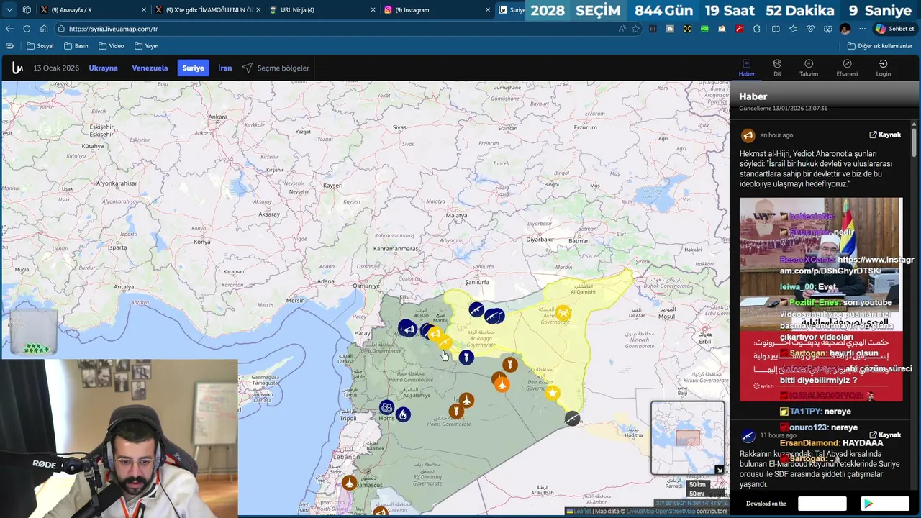The height and width of the screenshot is (518, 921).
Task: Close the Anasayfa / X tab
Action: click(144, 10)
